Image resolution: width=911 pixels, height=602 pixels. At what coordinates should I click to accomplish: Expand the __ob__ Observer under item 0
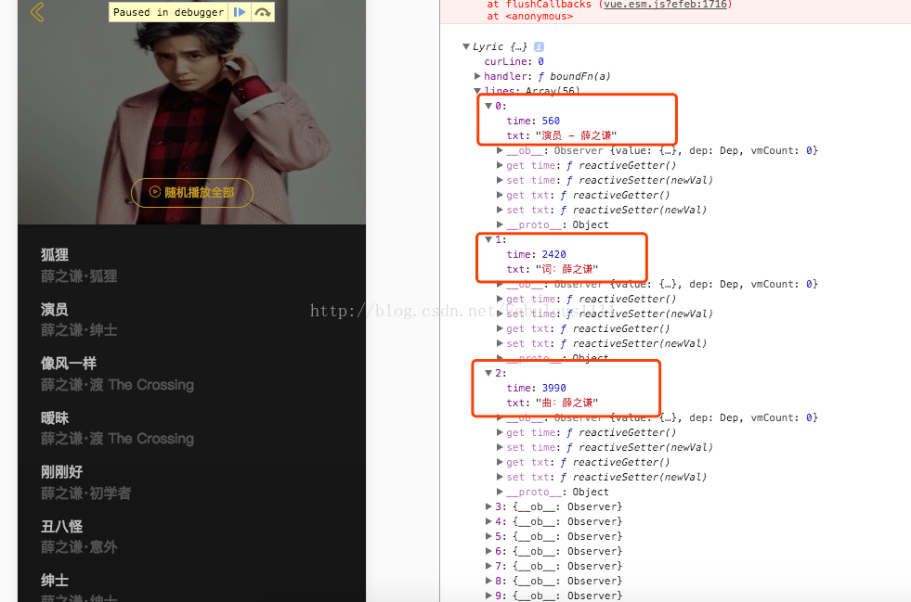click(x=500, y=149)
